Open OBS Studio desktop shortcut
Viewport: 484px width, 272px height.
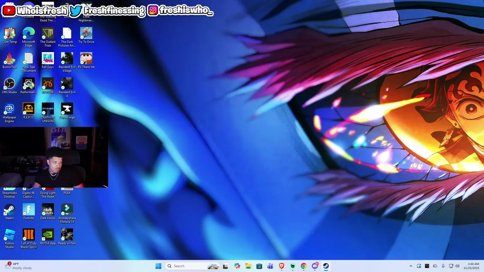(x=9, y=86)
